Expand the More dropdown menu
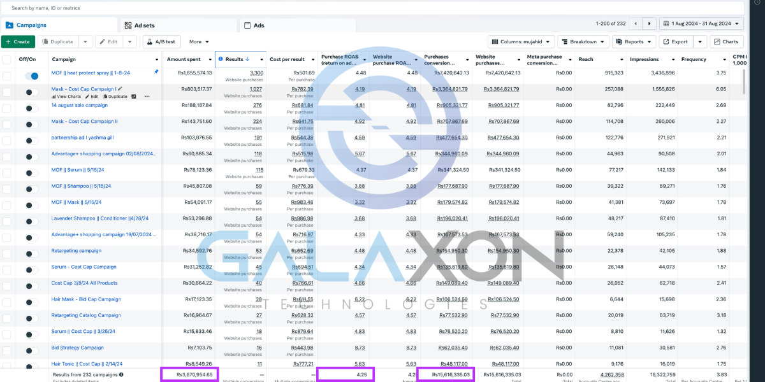Viewport: 765px width, 382px height. [200, 41]
